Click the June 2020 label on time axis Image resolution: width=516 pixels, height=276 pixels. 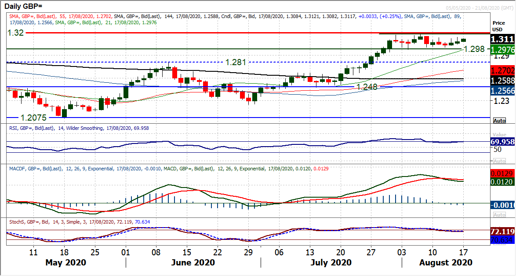(x=193, y=263)
